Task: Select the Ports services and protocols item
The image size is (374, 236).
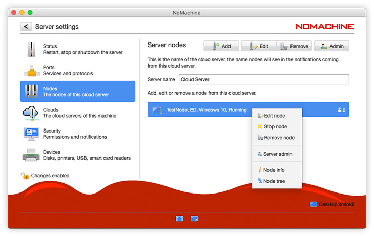Action: (77, 70)
